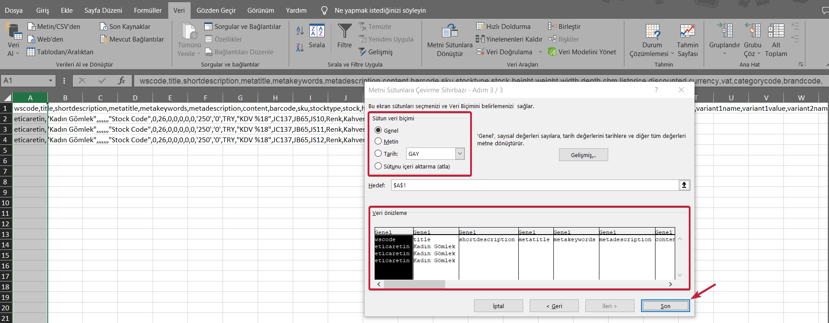Click the Metin/CSV'den import icon
The width and height of the screenshot is (829, 323).
pyautogui.click(x=31, y=27)
